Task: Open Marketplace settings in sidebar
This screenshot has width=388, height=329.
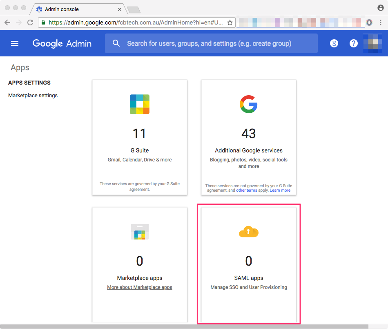Action: [33, 96]
